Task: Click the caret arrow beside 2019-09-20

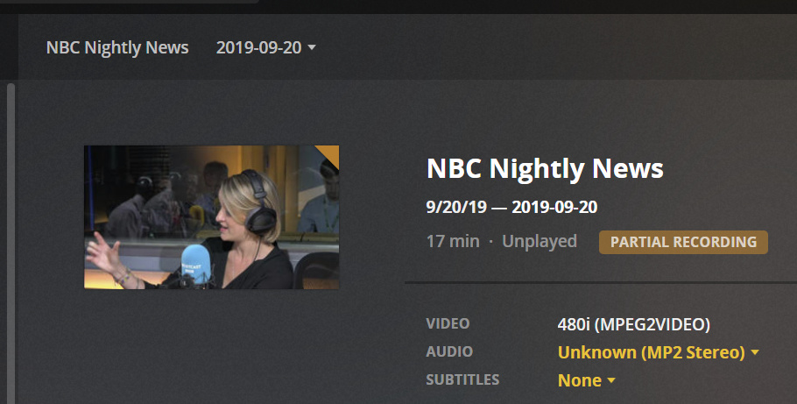Action: pyautogui.click(x=312, y=47)
